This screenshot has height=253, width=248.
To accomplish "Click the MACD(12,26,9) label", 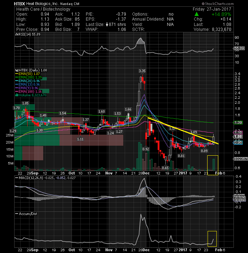I will [31, 178].
